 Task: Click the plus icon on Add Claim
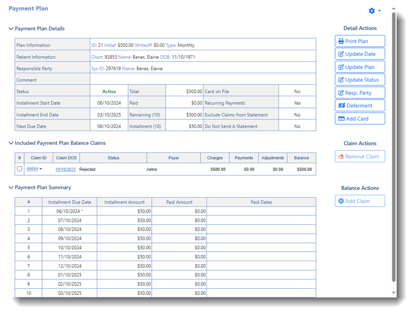coord(341,201)
